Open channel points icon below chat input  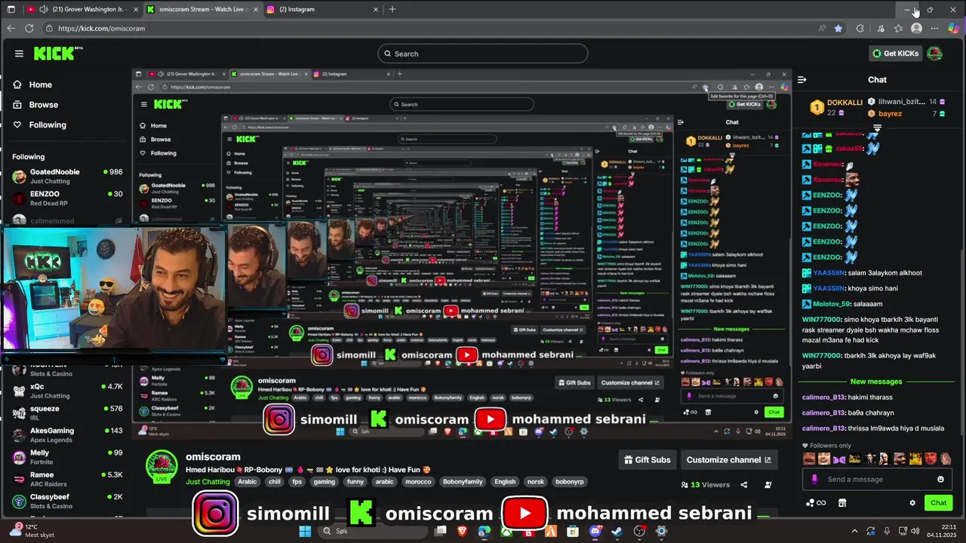point(816,503)
